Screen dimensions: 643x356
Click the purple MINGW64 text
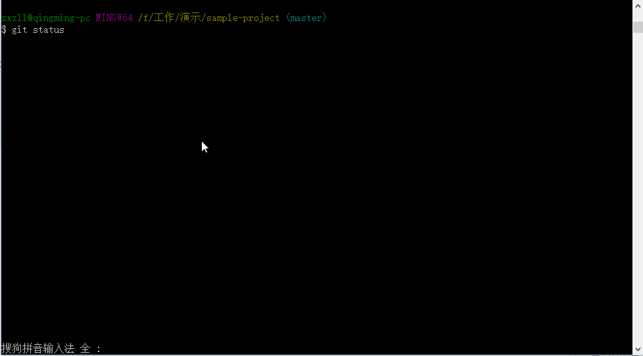point(114,18)
